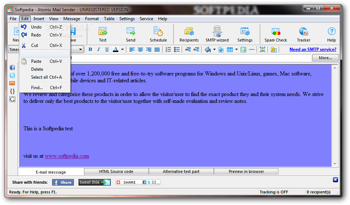
Task: Toggle italic formatting
Action: (98, 49)
